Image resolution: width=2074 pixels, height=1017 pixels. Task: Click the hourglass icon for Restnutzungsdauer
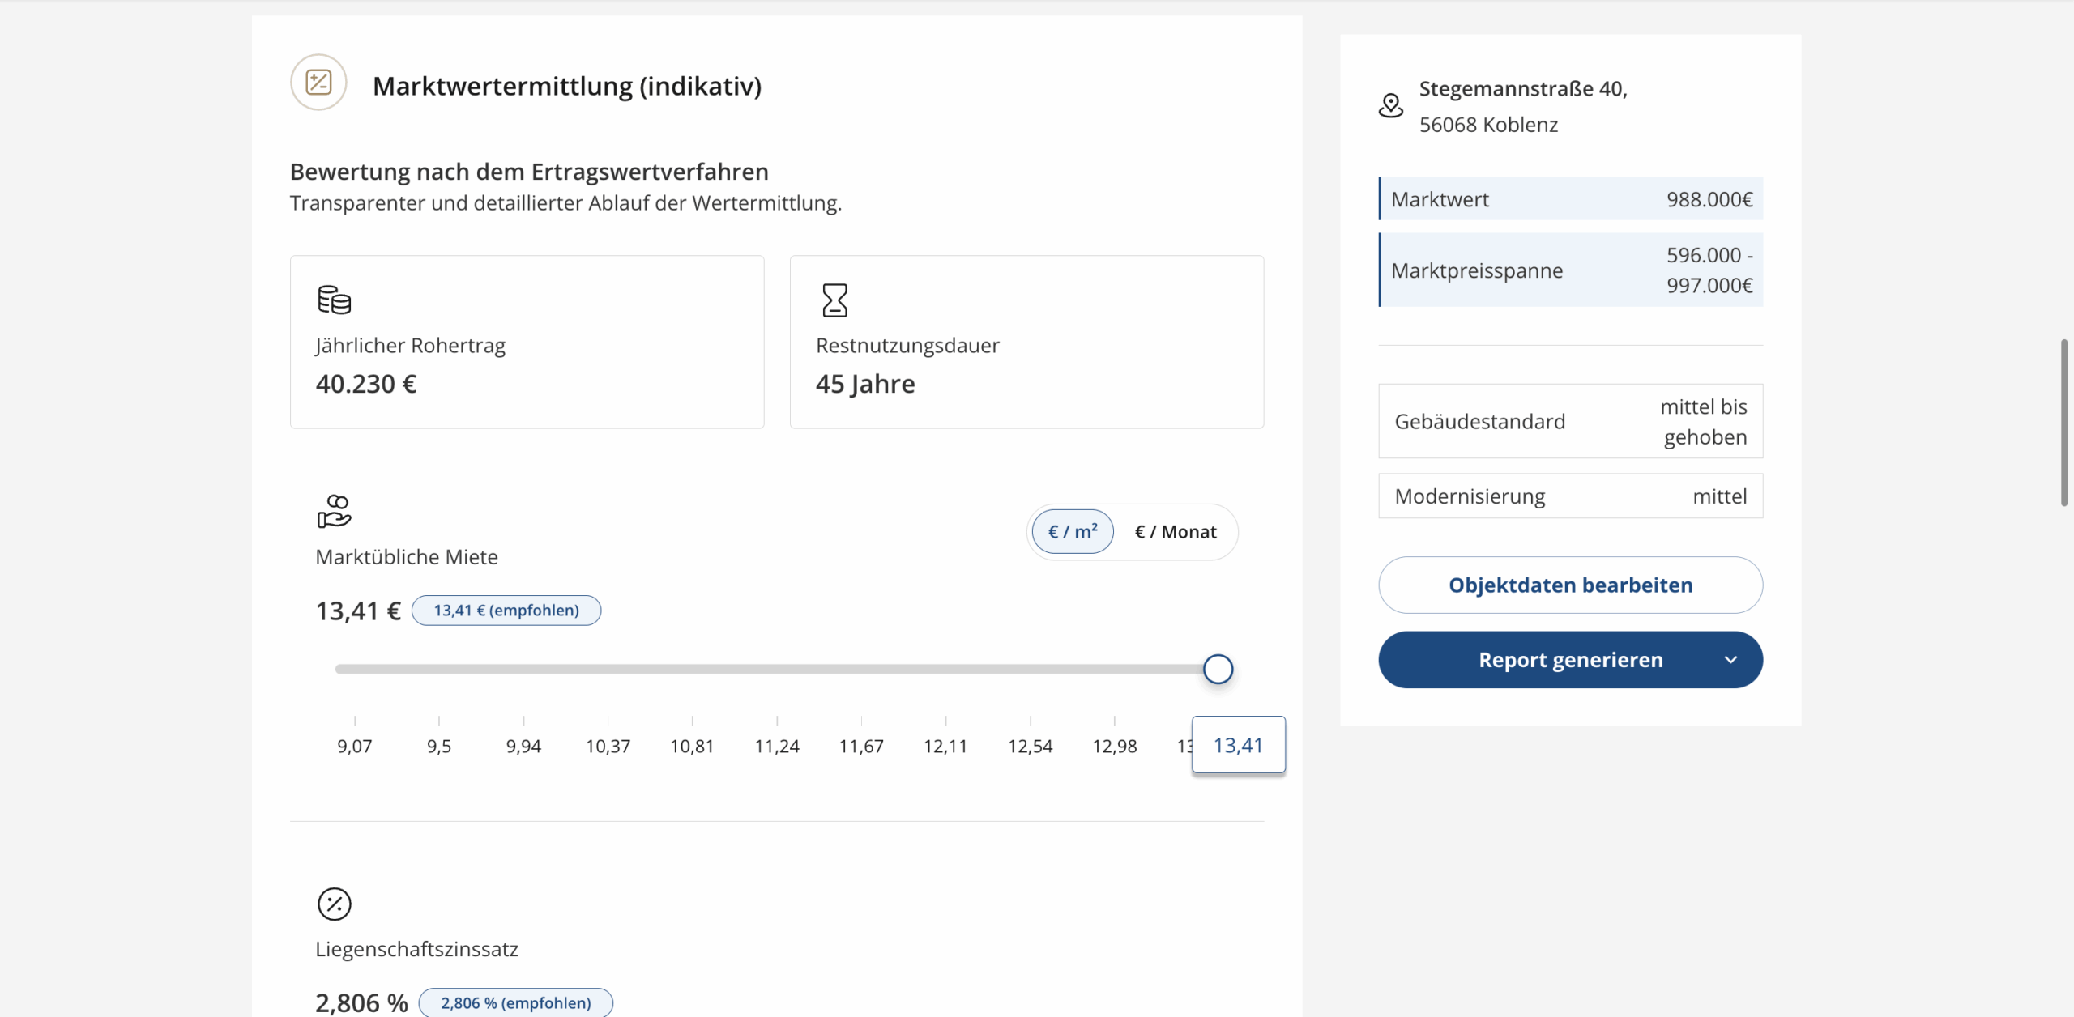(x=834, y=300)
